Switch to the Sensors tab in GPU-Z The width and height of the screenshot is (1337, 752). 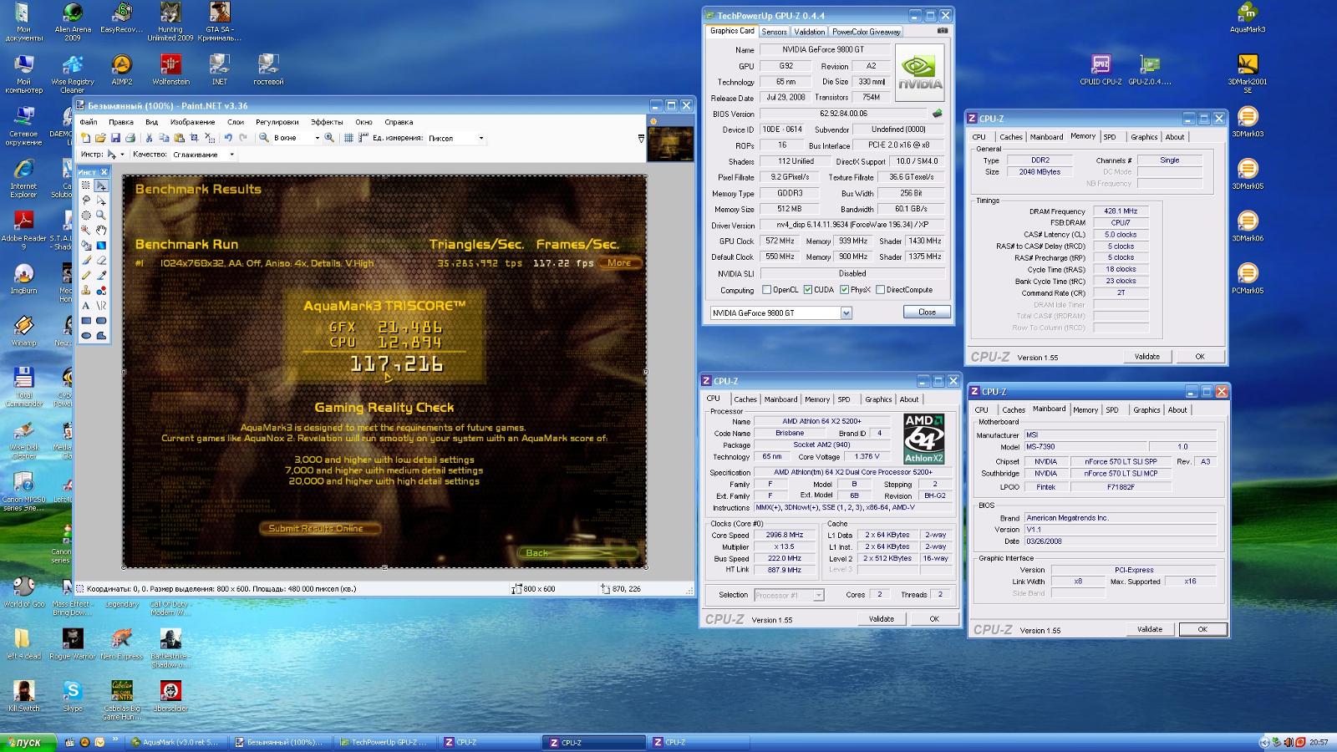click(x=774, y=32)
